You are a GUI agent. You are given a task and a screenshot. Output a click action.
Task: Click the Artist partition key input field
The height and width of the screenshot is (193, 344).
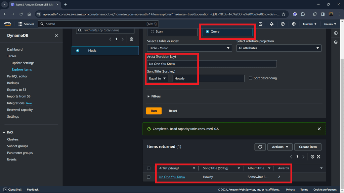pos(212,64)
